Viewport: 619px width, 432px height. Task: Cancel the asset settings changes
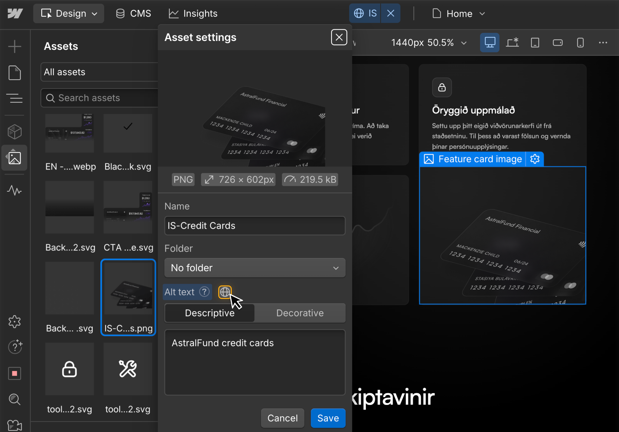pyautogui.click(x=282, y=418)
